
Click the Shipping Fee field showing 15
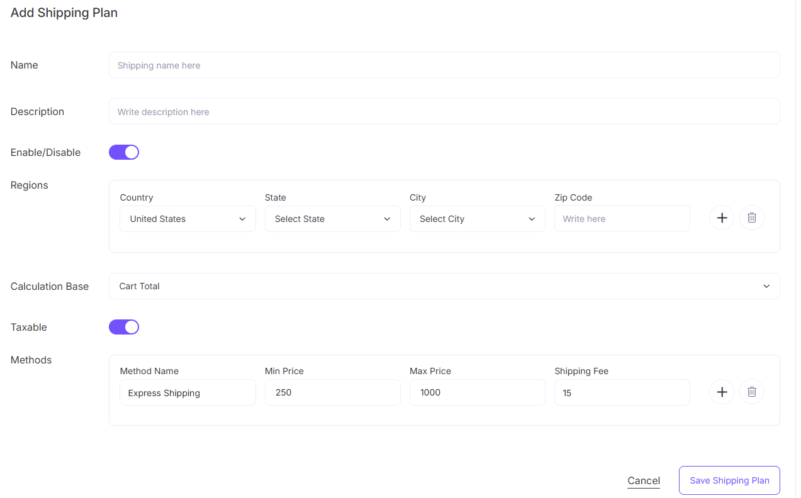622,392
